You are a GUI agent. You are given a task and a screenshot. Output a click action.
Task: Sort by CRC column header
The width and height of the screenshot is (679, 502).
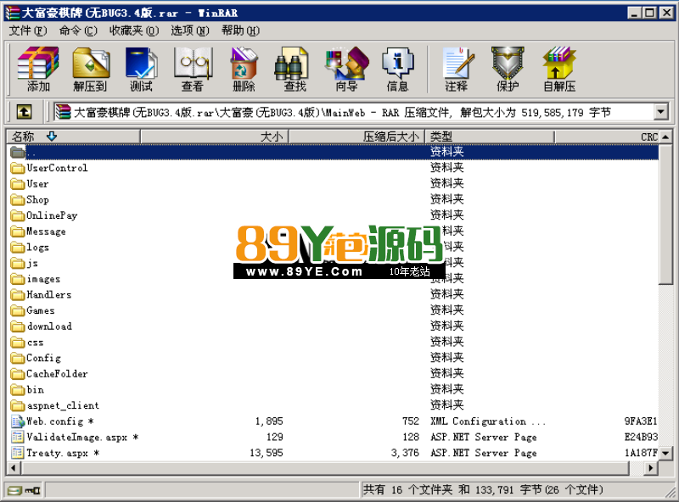[607, 137]
